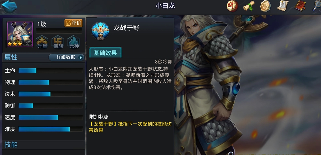Select the 龙战于野 skill icon
The image size is (321, 155).
pyautogui.click(x=100, y=31)
